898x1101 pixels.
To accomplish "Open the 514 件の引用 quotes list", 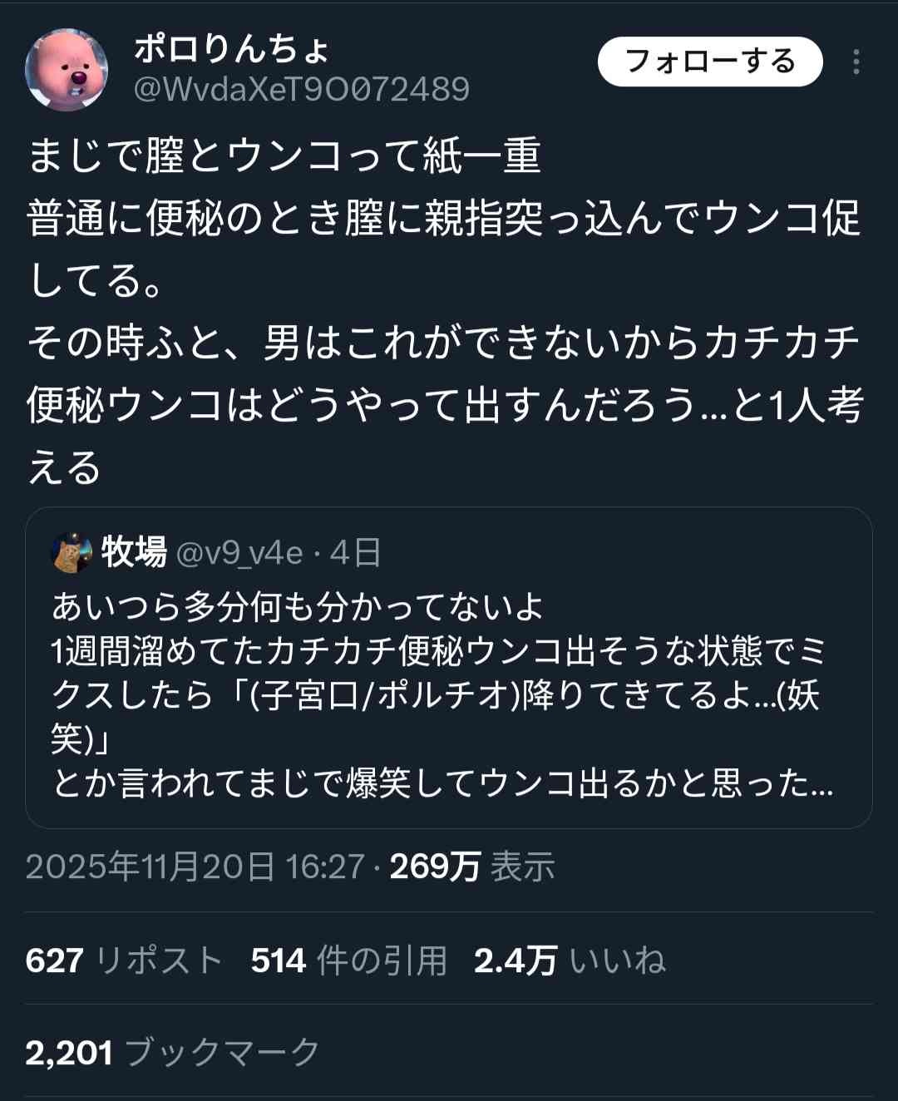I will click(349, 960).
